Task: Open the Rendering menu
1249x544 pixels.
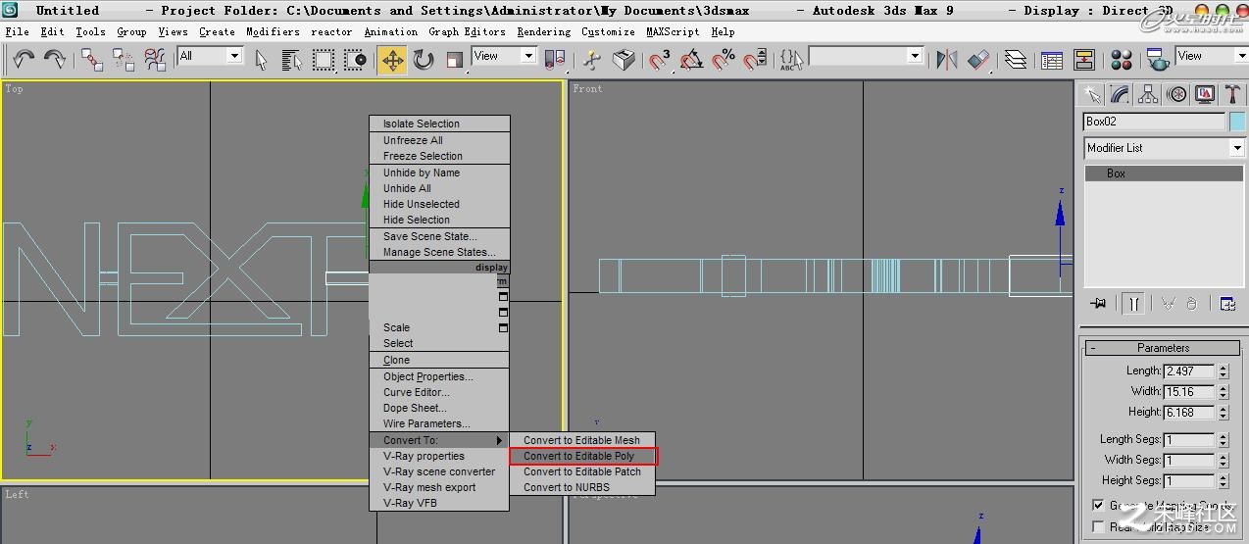Action: [x=543, y=31]
